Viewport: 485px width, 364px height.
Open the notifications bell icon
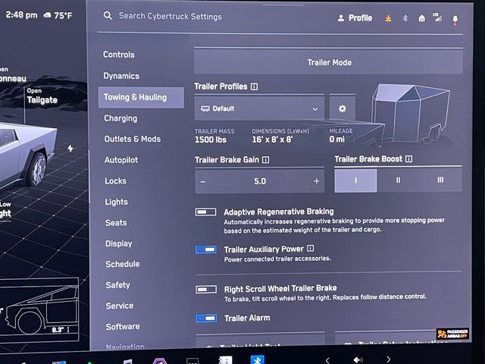(x=455, y=19)
